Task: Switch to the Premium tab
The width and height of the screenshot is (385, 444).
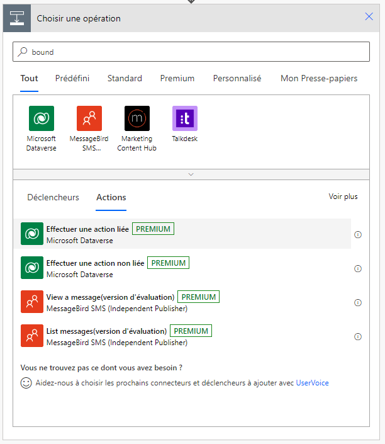Action: 177,79
